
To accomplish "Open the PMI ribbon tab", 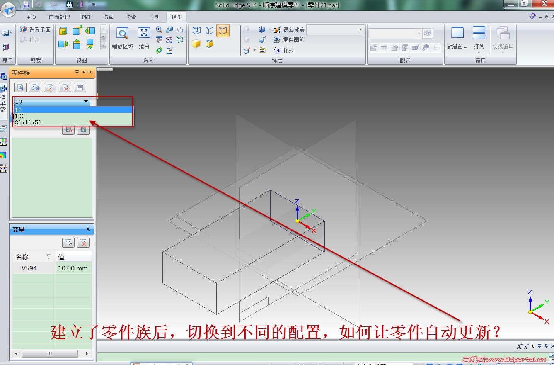I will click(x=86, y=17).
